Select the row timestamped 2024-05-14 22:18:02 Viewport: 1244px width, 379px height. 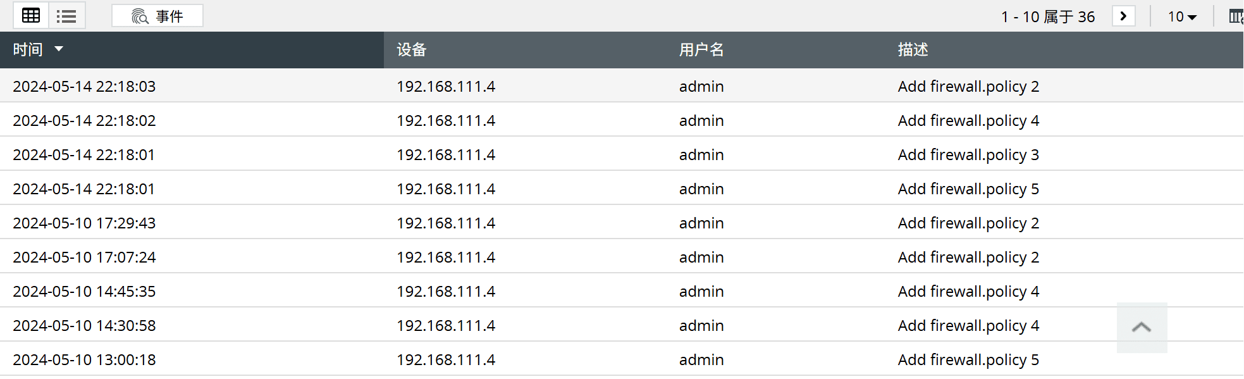pyautogui.click(x=84, y=121)
